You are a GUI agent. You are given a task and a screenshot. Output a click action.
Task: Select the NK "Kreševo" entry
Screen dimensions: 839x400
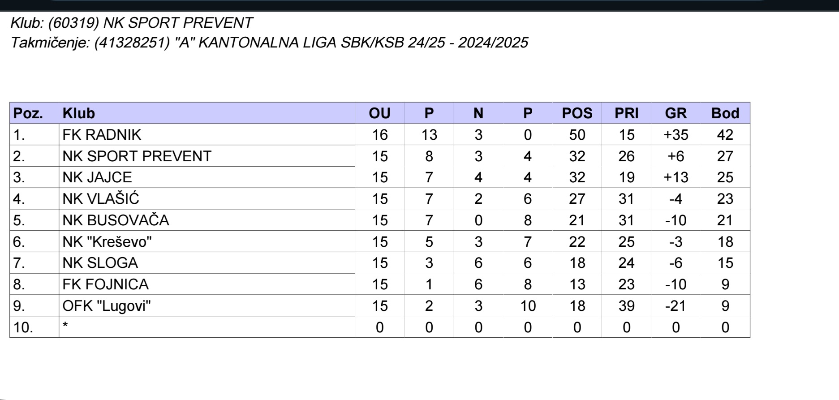click(x=107, y=241)
